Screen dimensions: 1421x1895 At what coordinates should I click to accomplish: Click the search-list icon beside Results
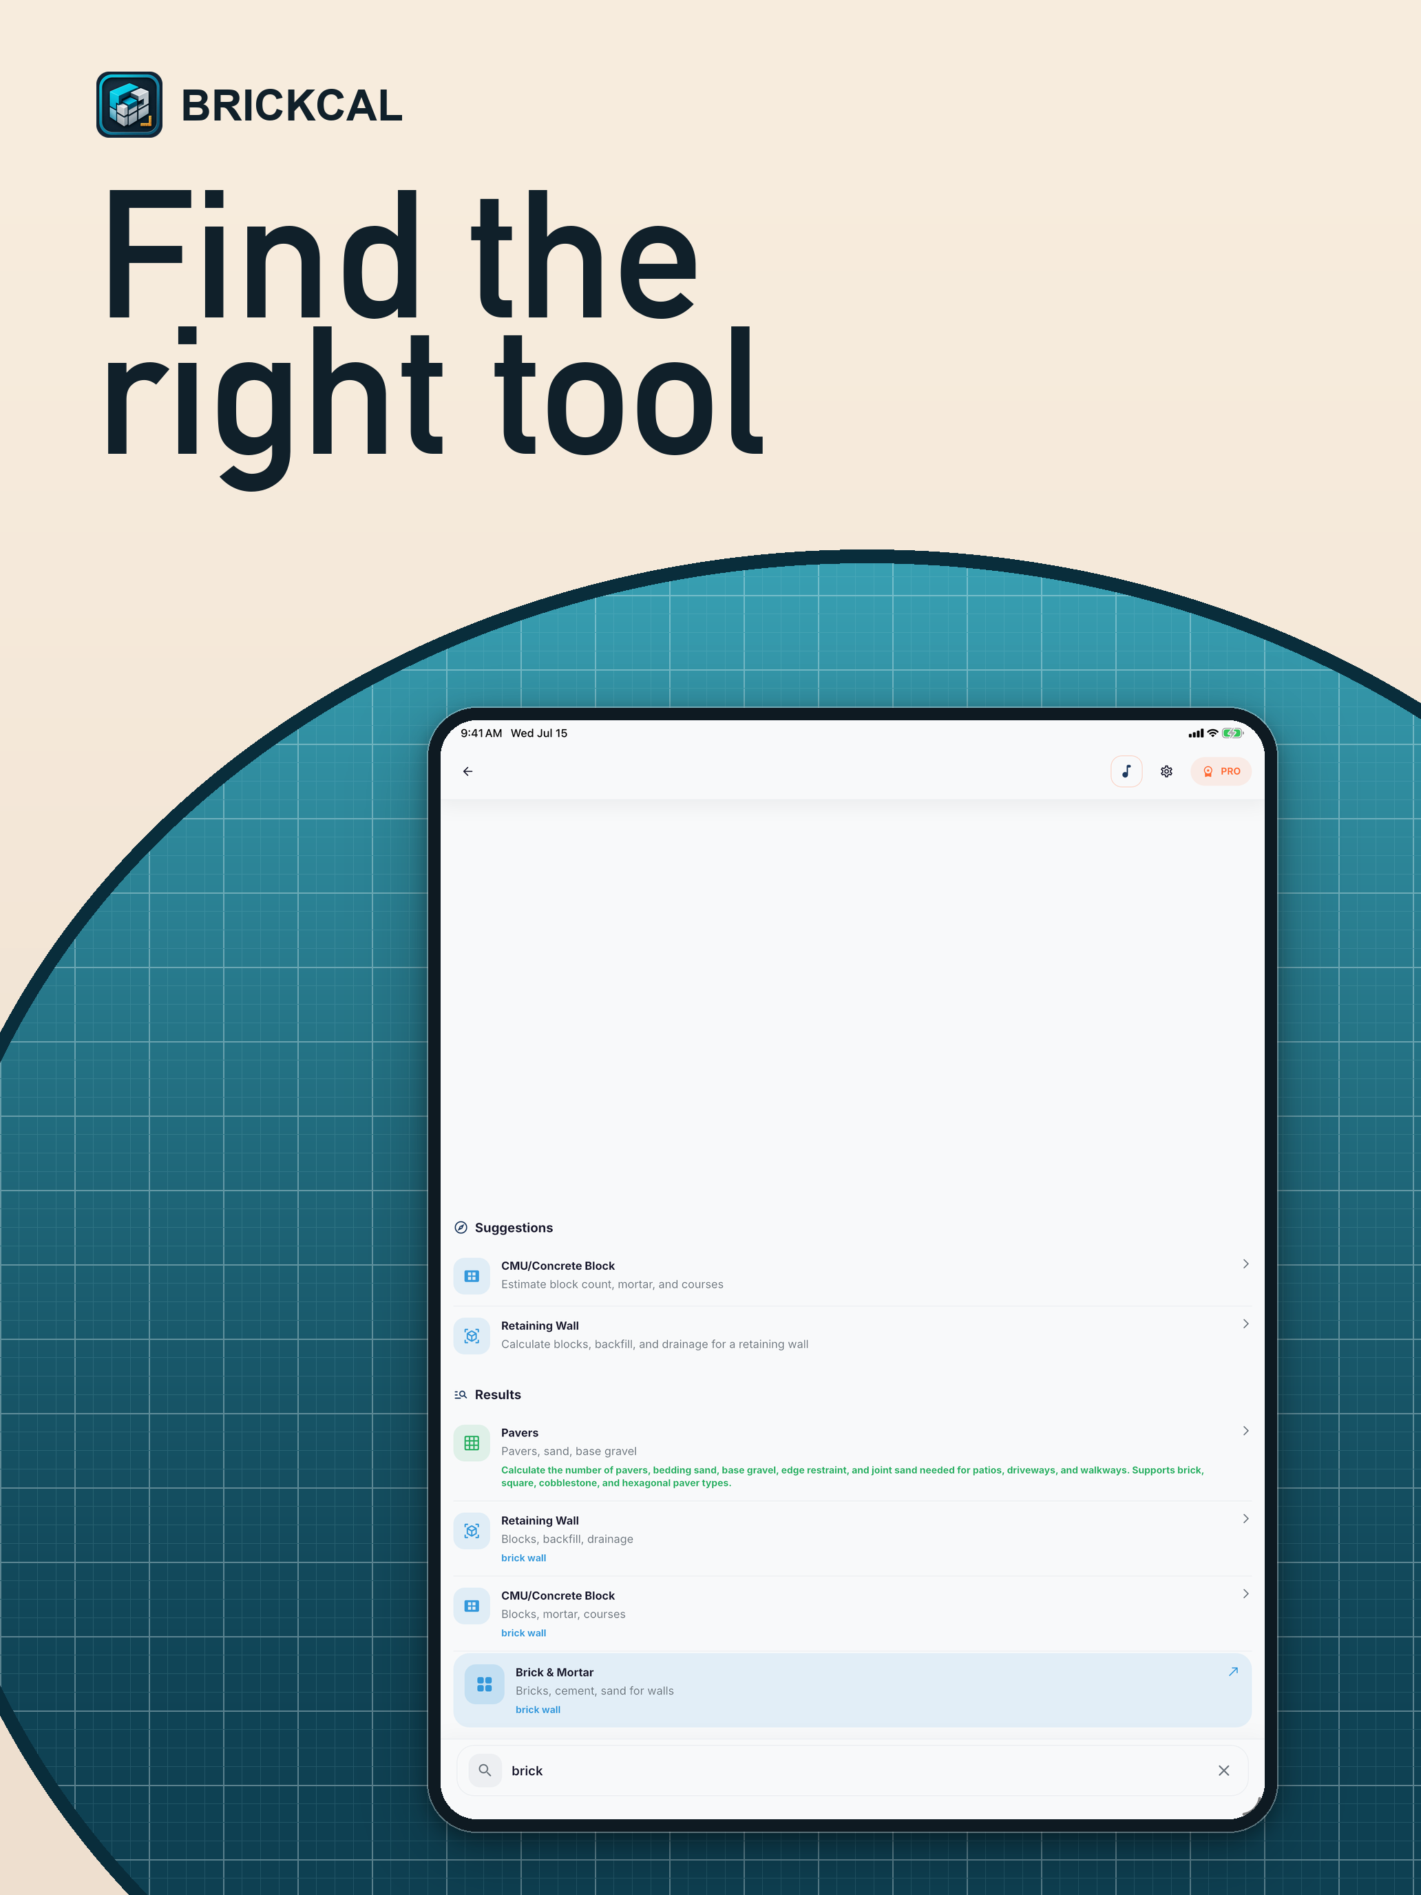pos(461,1394)
